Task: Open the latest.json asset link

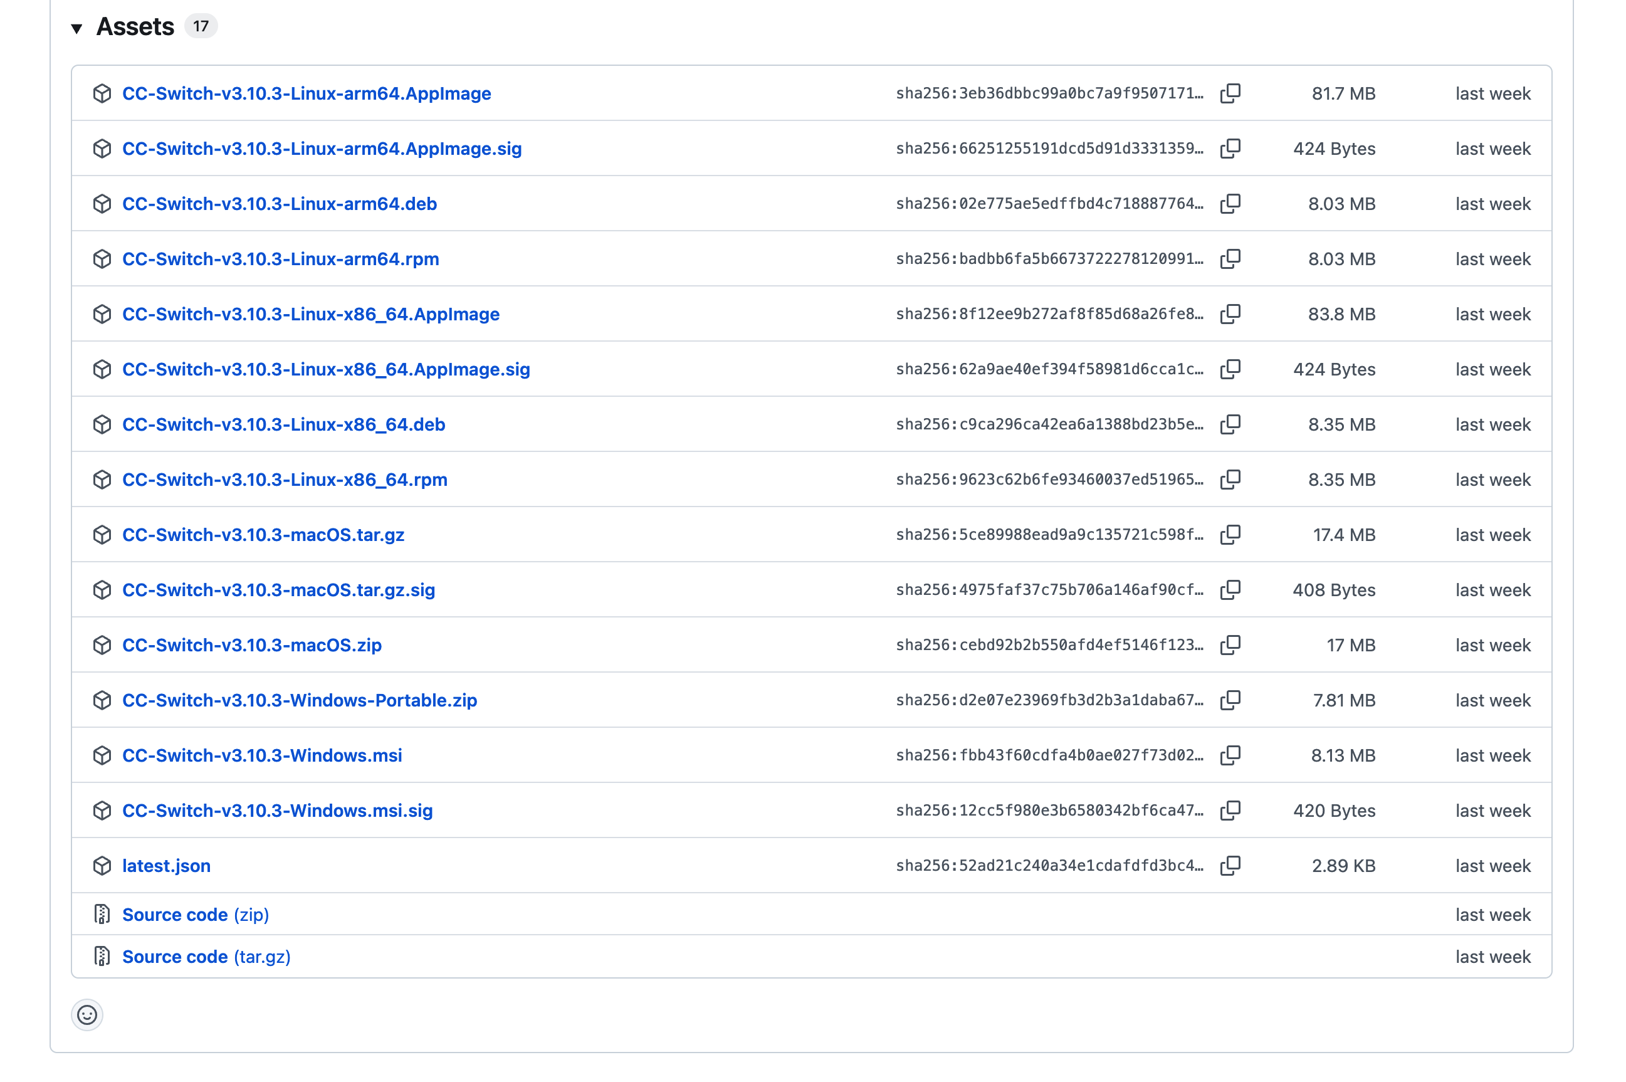Action: [166, 866]
